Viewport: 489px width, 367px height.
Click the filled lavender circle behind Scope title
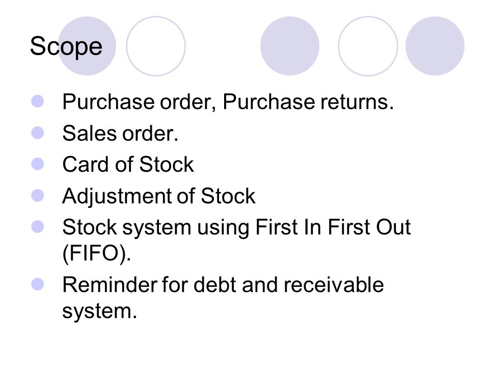[87, 46]
